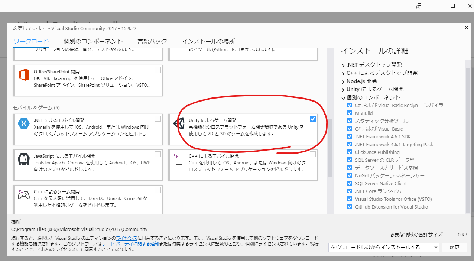
Task: Switch to the 個別のコンポーネント tab
Action: coord(93,41)
